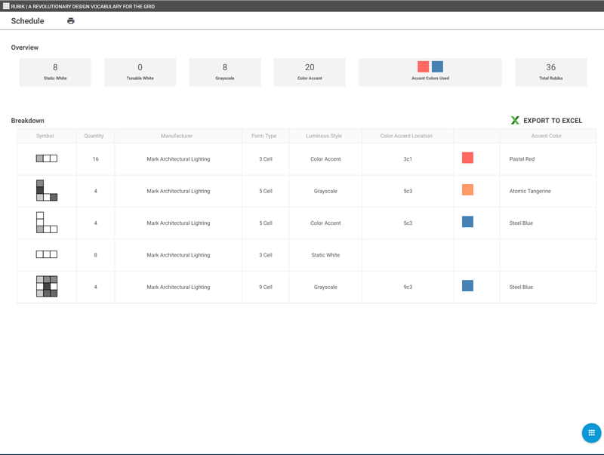Click the 9c3 accent location cell

(x=408, y=287)
